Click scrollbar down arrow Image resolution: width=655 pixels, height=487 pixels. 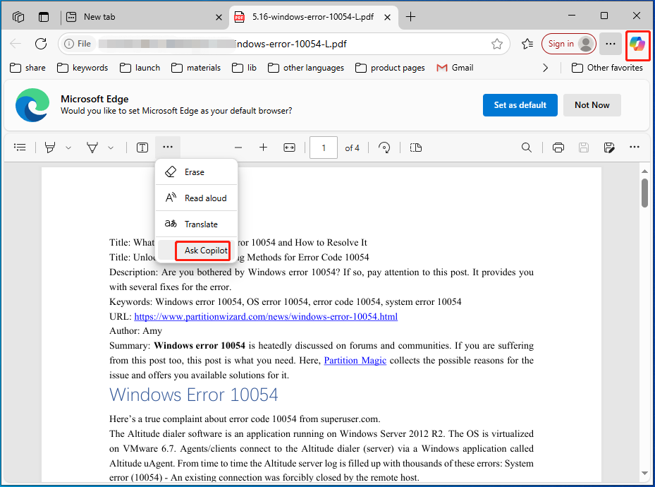(x=644, y=473)
